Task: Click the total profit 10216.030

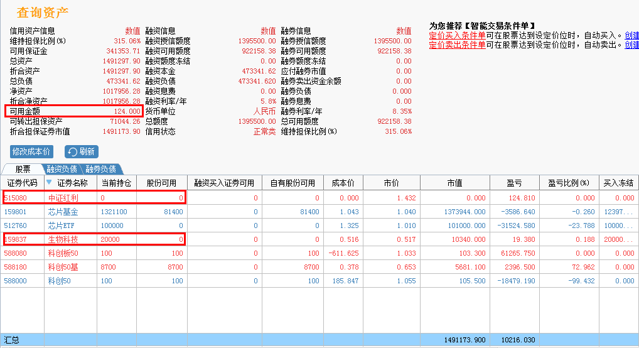Action: coord(518,340)
